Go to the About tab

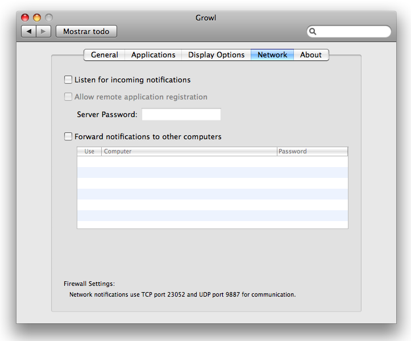(x=311, y=55)
